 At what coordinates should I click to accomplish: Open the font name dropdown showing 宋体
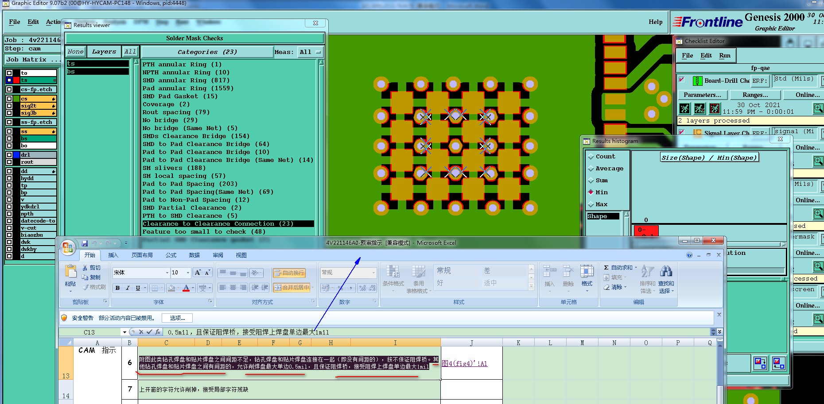(167, 273)
